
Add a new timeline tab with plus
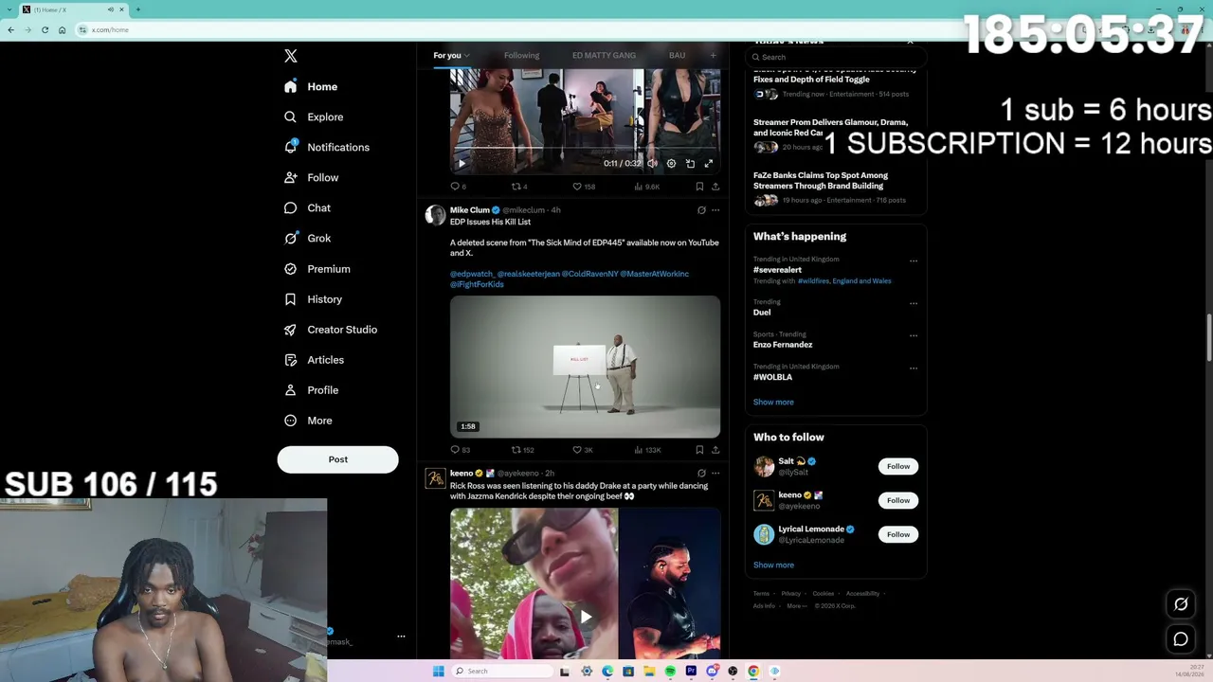[713, 55]
